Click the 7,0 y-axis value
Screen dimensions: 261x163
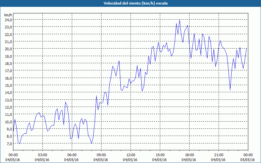pos(9,143)
